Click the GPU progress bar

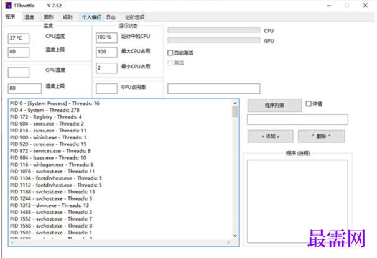pyautogui.click(x=214, y=40)
